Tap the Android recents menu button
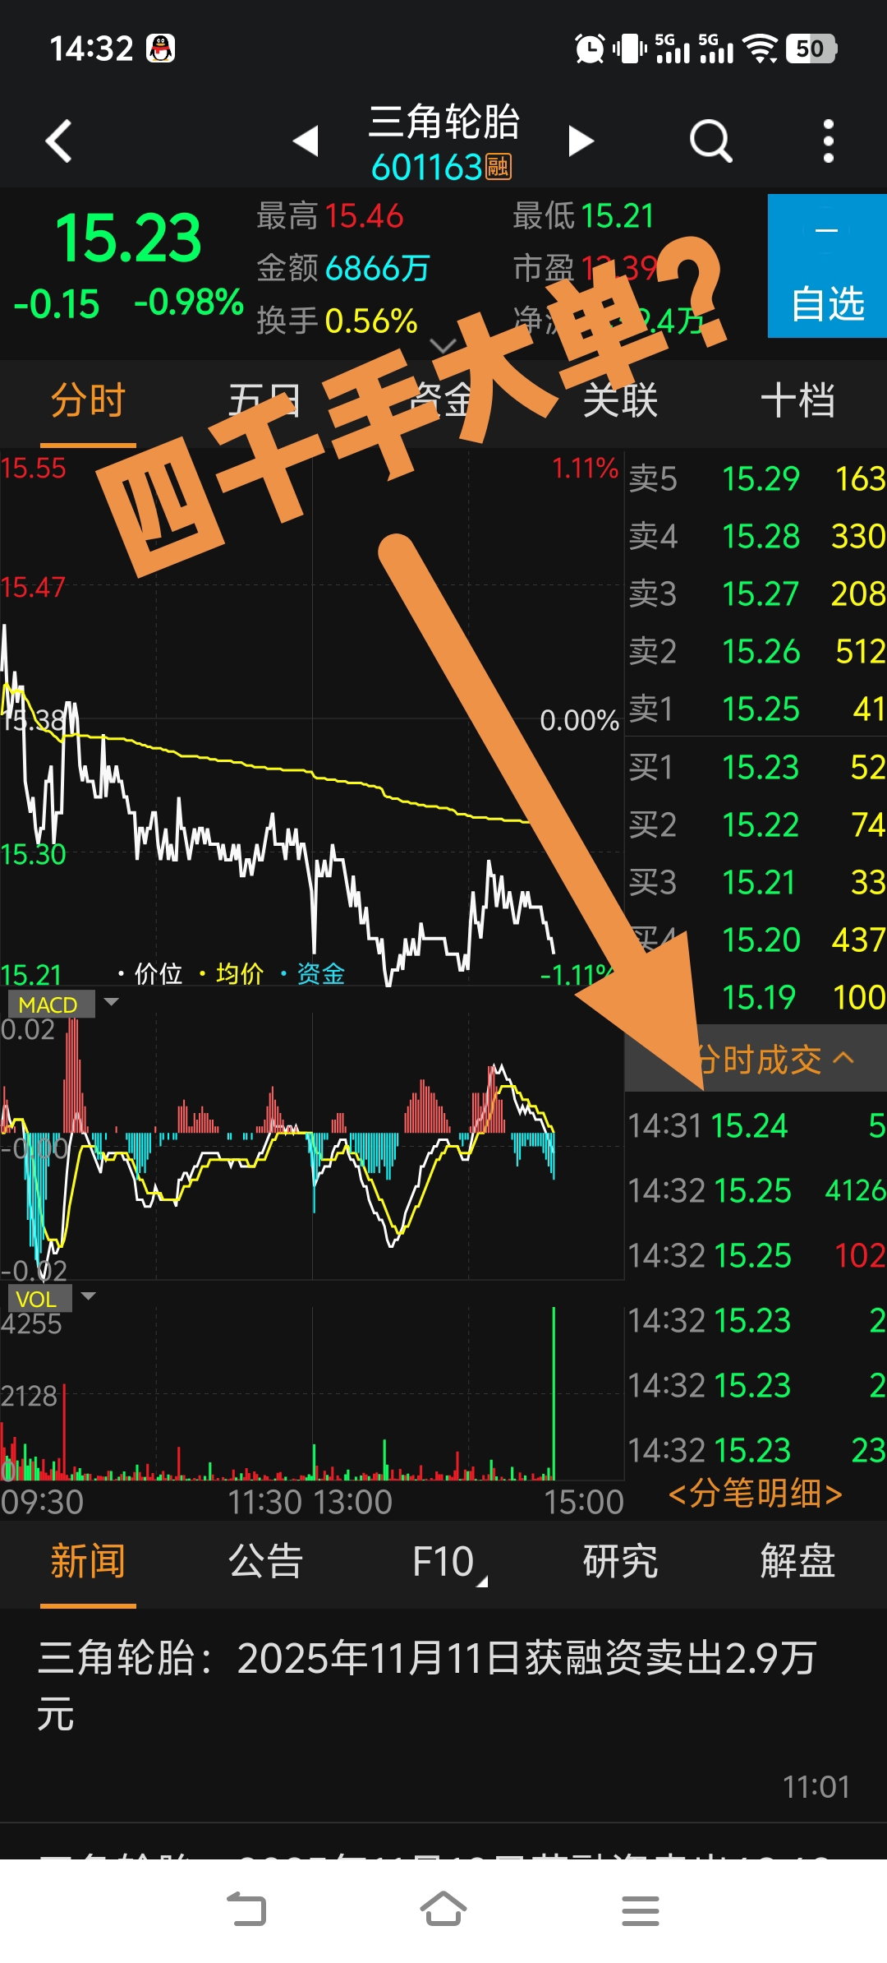This screenshot has height=1963, width=887. coord(641,1910)
